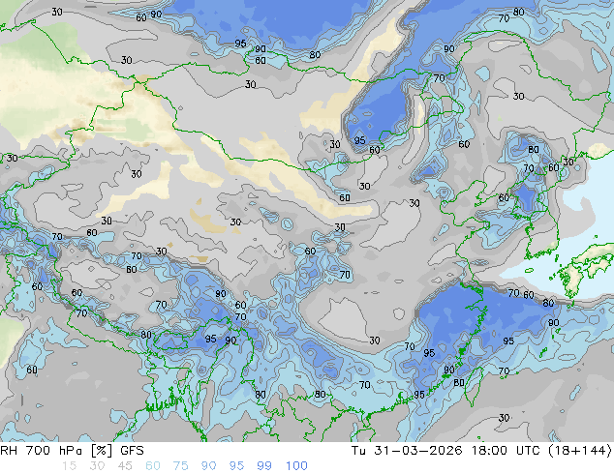The height and width of the screenshot is (474, 614).
Task: Click the legend value 90 in color scale
Action: [208, 466]
